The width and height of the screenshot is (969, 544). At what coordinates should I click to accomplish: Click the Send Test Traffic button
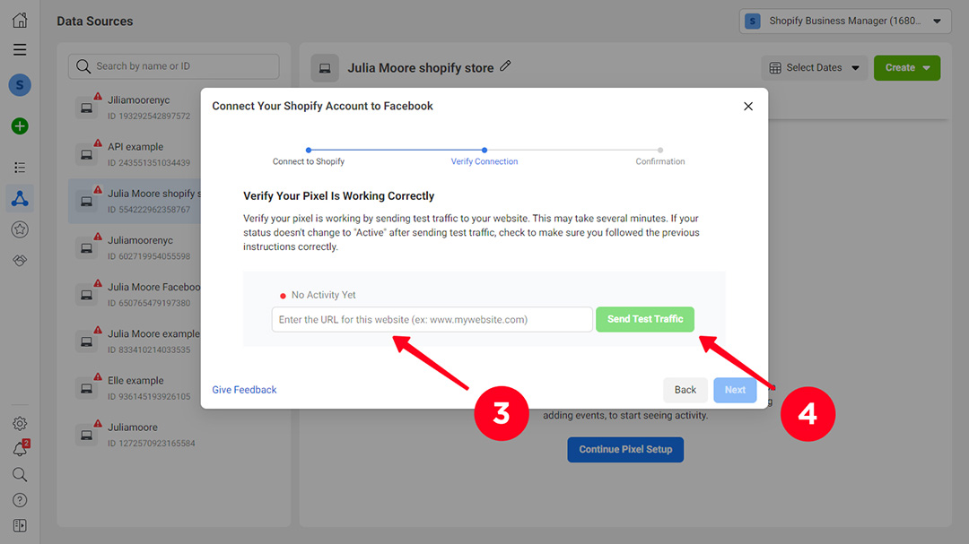pyautogui.click(x=644, y=319)
